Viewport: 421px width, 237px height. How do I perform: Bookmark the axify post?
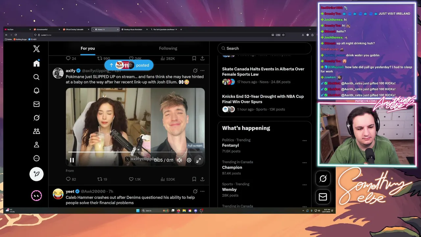tap(194, 179)
